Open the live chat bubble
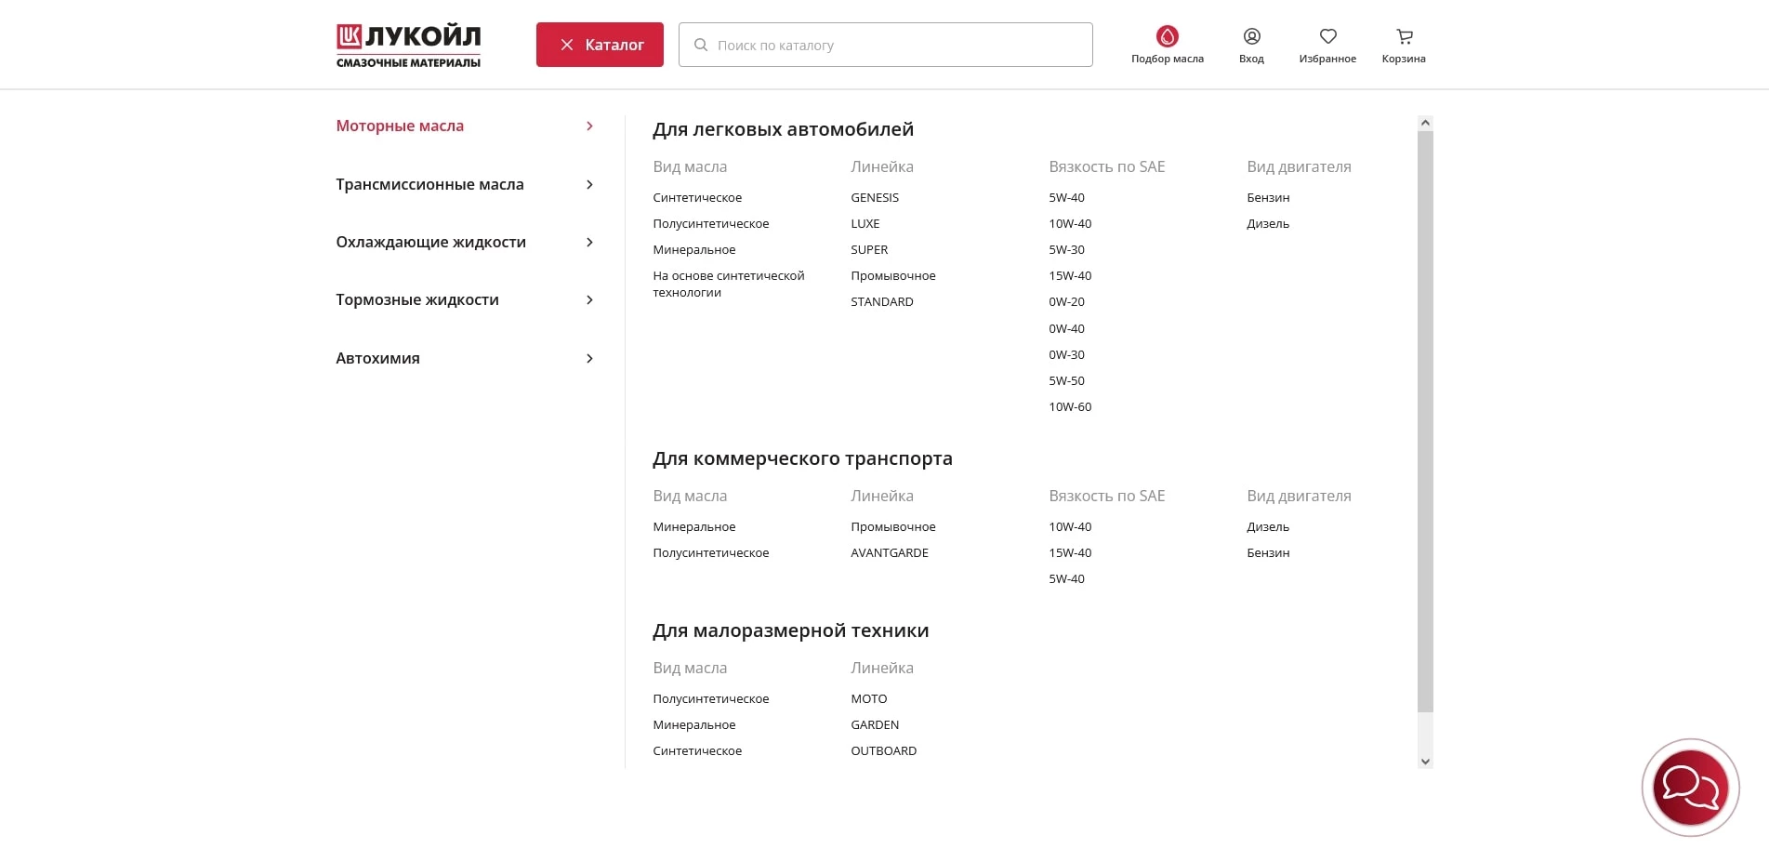 1690,788
